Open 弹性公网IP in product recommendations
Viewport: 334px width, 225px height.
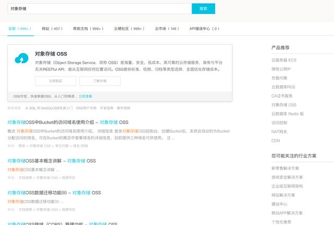[281, 69]
